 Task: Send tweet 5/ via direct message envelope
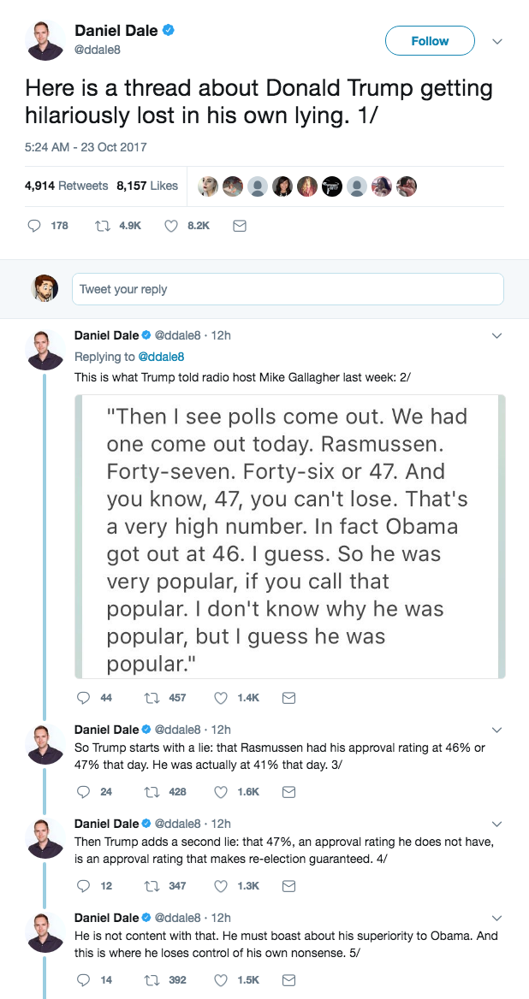pyautogui.click(x=289, y=980)
